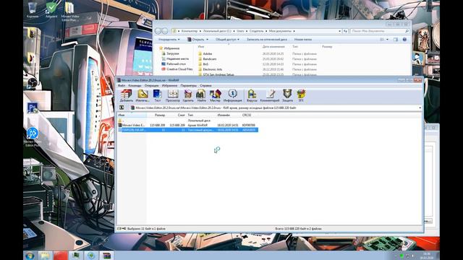
Task: Open the Explorer view options dropdown arrow
Action: click(x=388, y=40)
